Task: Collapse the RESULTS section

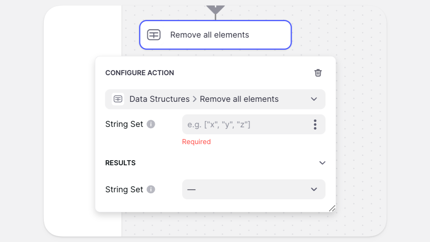Action: [x=322, y=163]
